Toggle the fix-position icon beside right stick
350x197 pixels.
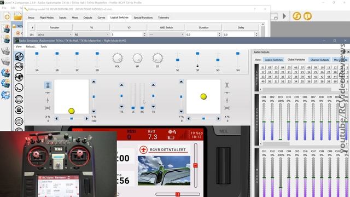(x=227, y=108)
